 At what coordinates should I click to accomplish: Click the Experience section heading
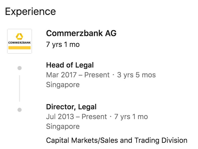[x=30, y=12]
